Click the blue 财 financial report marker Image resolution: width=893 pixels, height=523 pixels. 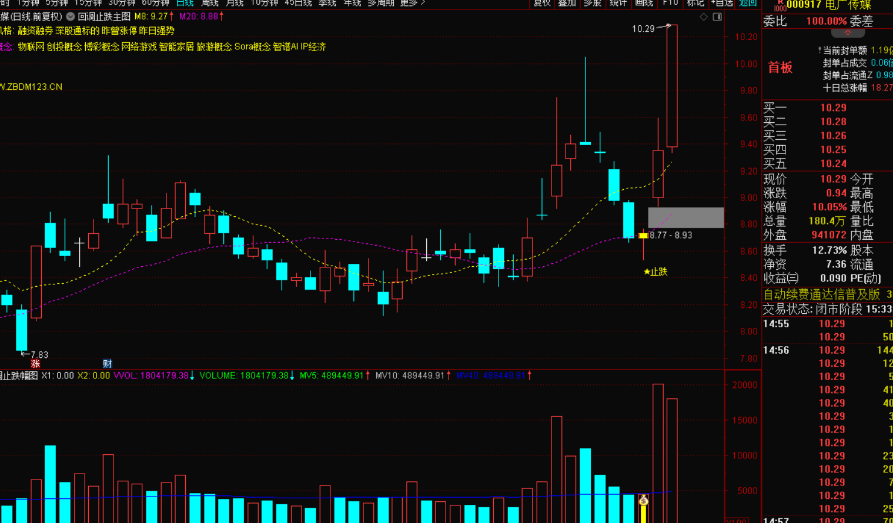(x=108, y=364)
